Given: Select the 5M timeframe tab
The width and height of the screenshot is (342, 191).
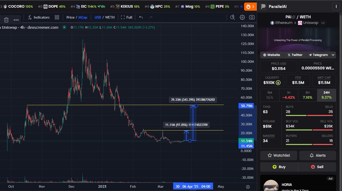Looking at the screenshot, I should [270, 95].
